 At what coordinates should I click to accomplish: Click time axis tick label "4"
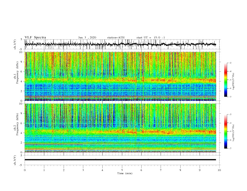pos(102,170)
